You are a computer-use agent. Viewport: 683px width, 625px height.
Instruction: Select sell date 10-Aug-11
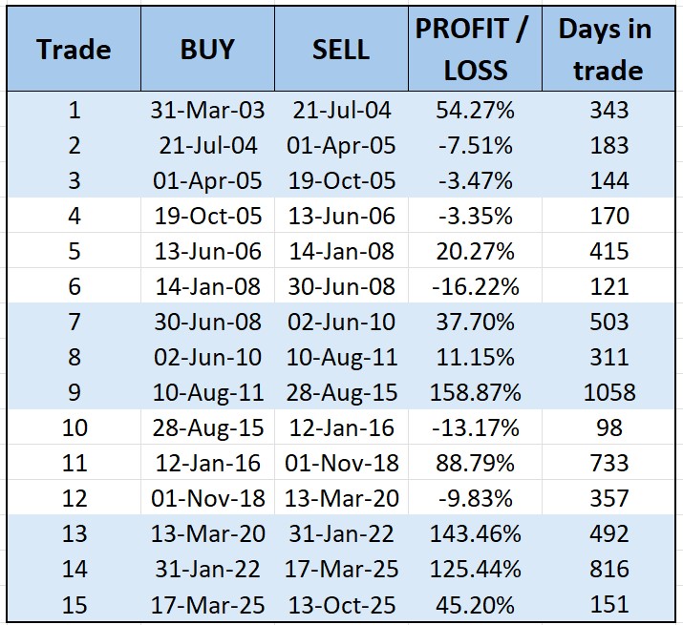(339, 357)
